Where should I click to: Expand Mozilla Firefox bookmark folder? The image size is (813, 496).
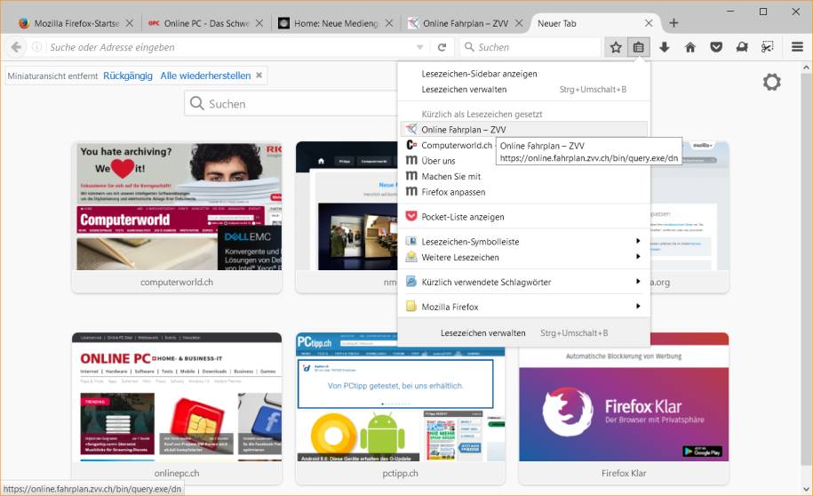pos(523,307)
